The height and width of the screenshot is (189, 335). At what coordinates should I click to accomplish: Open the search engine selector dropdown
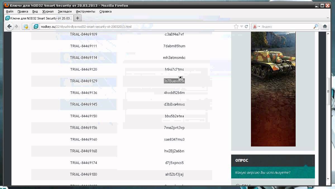point(259,27)
